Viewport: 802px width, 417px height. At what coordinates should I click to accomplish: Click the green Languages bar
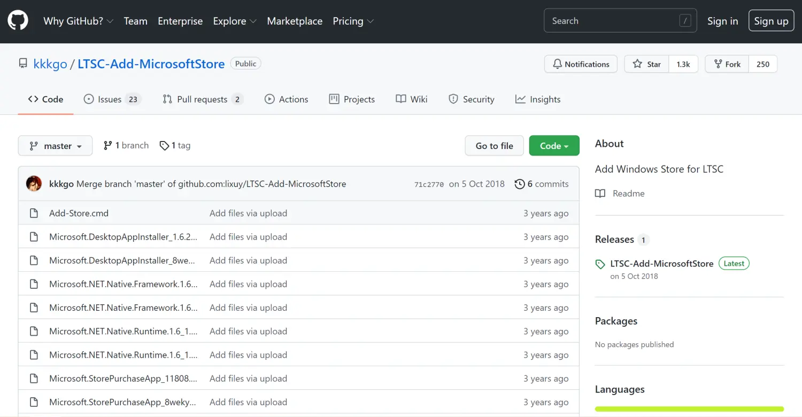tap(689, 409)
